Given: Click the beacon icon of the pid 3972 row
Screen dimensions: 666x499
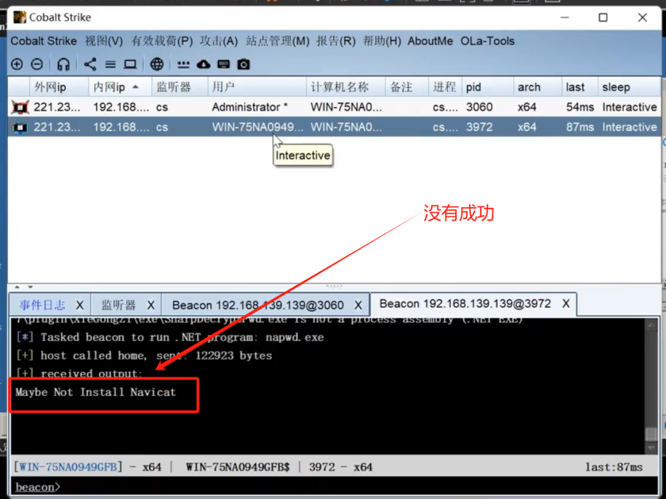Looking at the screenshot, I should [20, 127].
